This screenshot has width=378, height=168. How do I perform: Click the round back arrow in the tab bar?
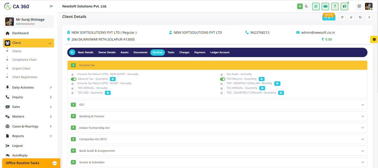[72, 52]
